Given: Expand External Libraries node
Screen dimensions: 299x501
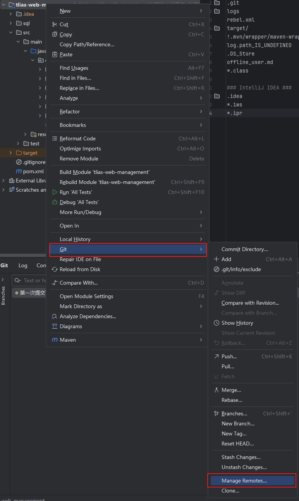Looking at the screenshot, I should [x=3, y=180].
